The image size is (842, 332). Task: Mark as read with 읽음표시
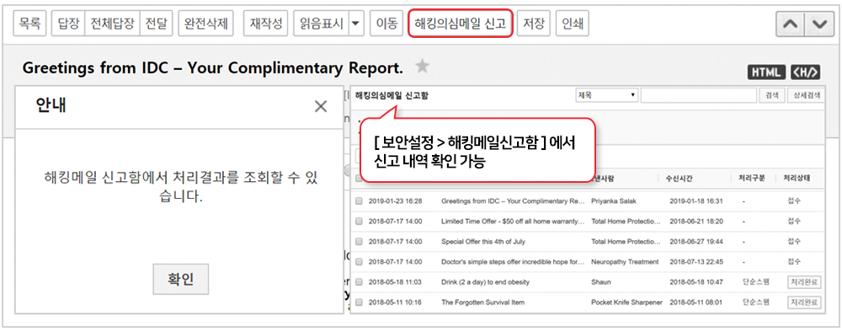[x=321, y=24]
